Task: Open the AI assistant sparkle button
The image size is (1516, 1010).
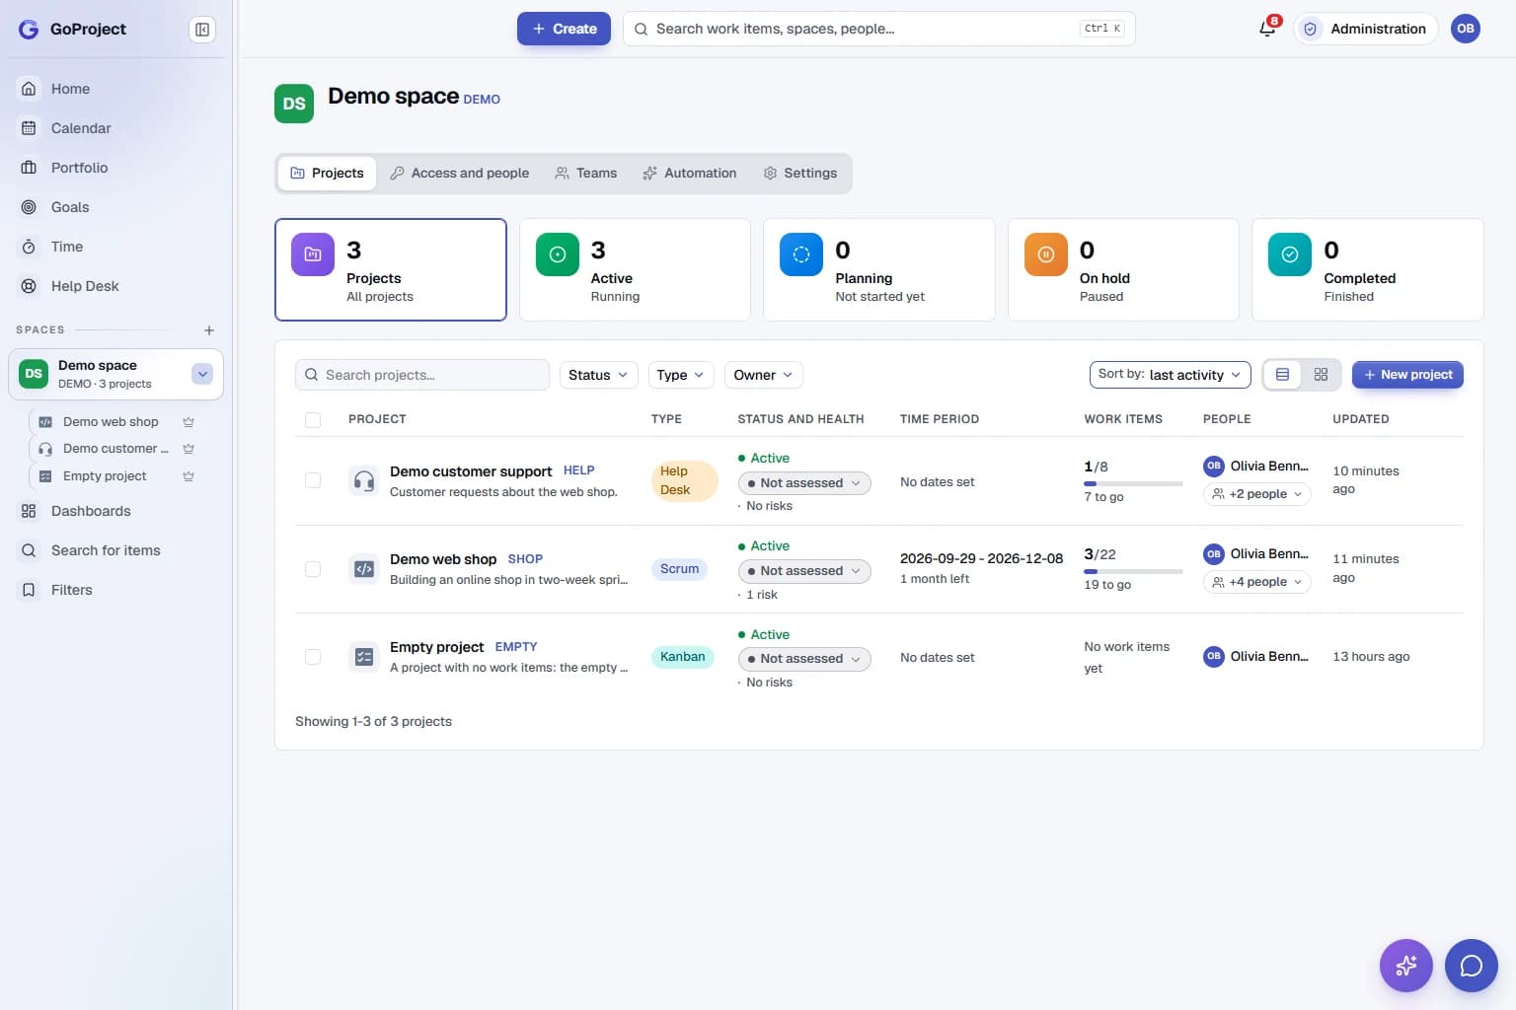Action: 1406,966
